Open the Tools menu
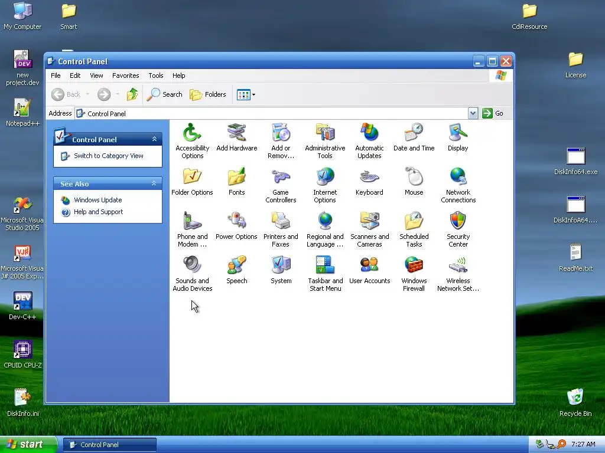605x453 pixels. (x=156, y=75)
